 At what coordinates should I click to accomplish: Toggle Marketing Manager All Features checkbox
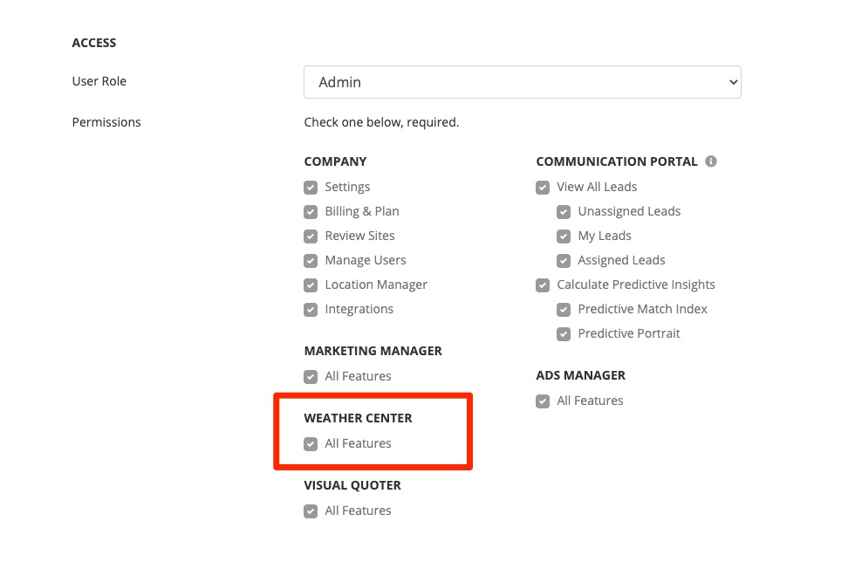311,376
